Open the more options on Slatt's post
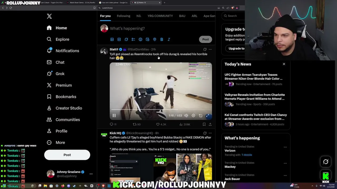 click(x=210, y=49)
